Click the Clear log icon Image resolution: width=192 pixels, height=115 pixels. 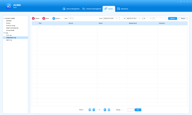(x=44, y=18)
